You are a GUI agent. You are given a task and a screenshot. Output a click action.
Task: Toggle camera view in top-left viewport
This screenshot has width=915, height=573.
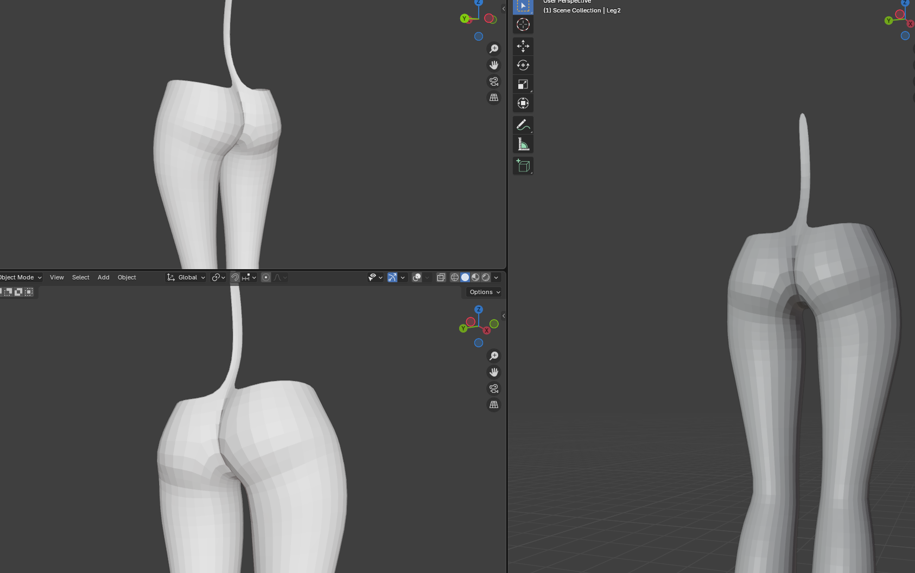tap(494, 81)
